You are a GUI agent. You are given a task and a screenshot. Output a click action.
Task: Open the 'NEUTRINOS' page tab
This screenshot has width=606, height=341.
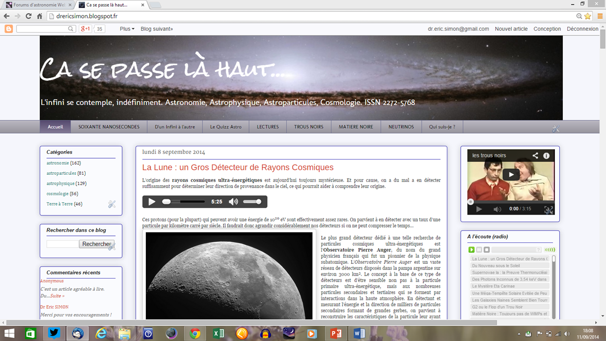(x=401, y=127)
